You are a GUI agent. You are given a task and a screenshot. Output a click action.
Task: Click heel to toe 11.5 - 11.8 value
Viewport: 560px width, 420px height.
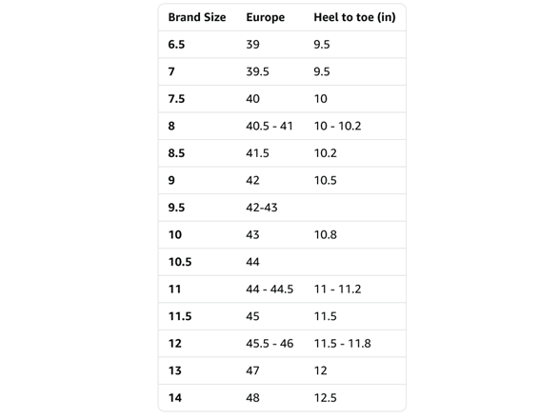343,343
